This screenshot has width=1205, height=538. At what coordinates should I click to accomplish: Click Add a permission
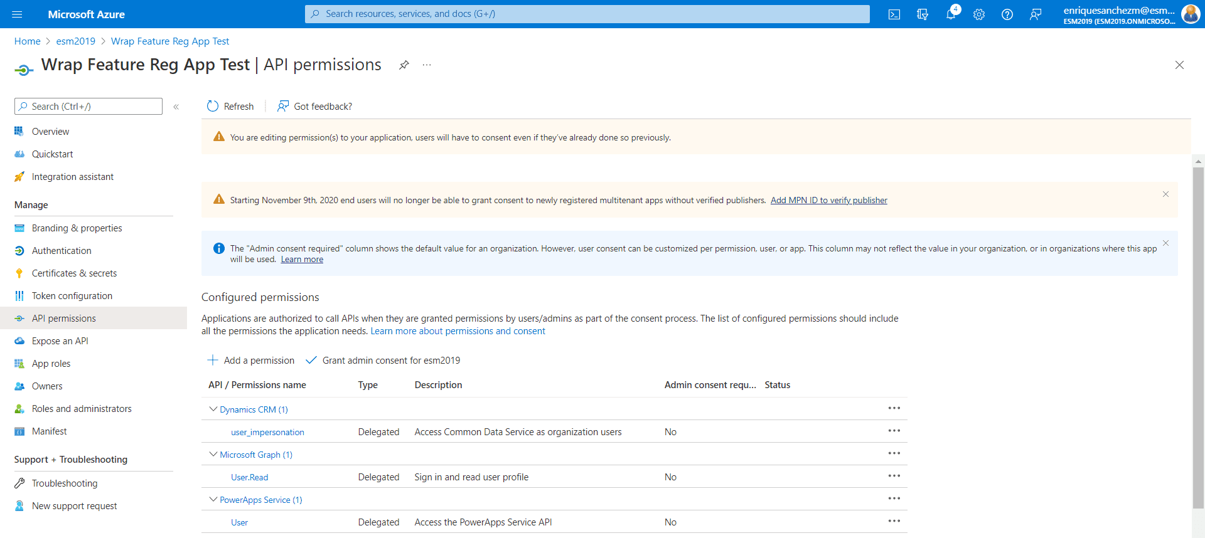tap(251, 361)
